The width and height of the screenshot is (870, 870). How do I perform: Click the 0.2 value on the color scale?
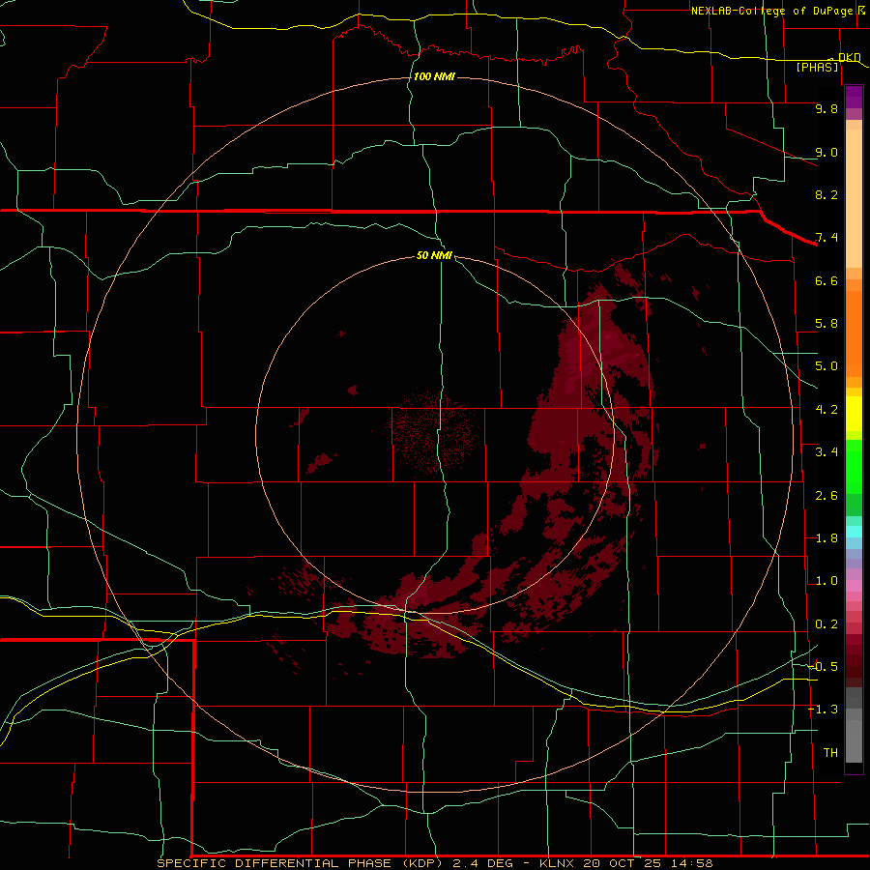pos(826,624)
